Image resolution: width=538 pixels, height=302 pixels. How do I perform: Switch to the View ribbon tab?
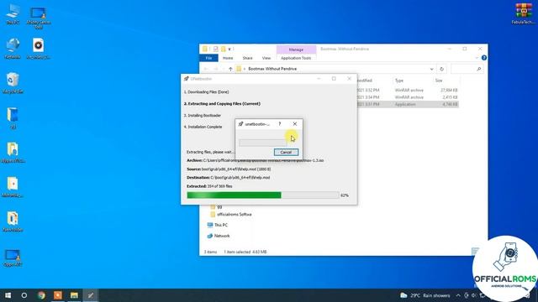click(x=266, y=58)
